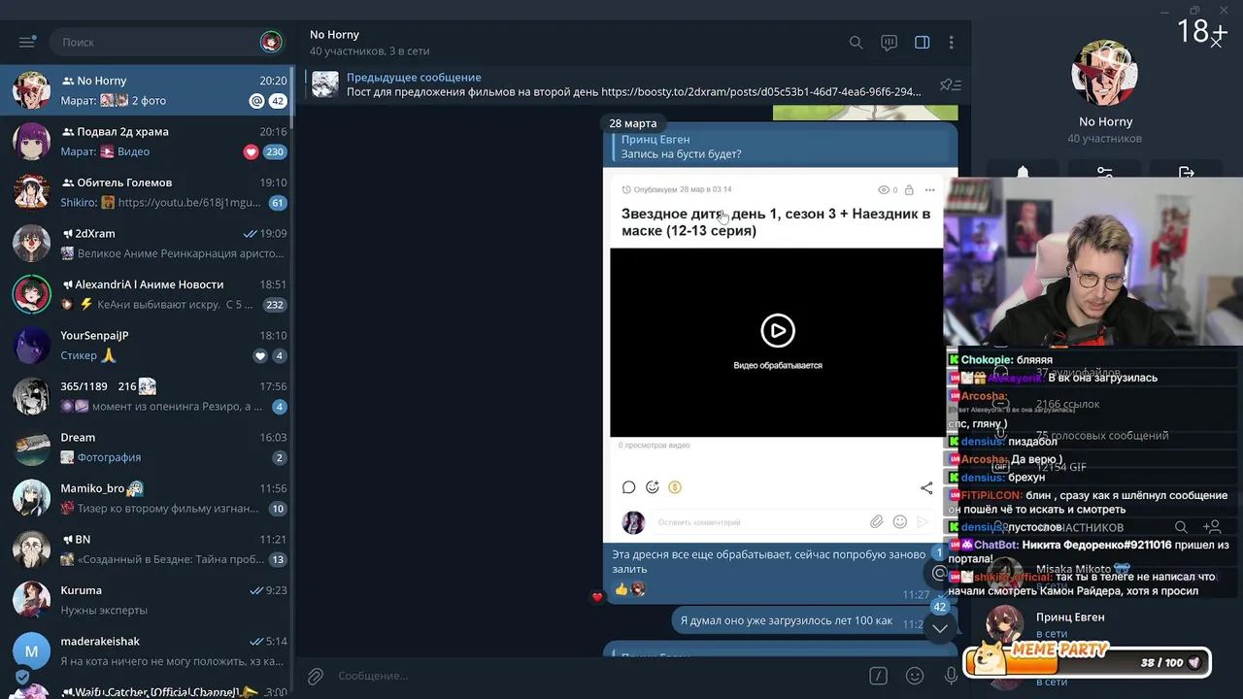The image size is (1243, 699).
Task: Click the Сообщение message input field
Action: (x=597, y=676)
